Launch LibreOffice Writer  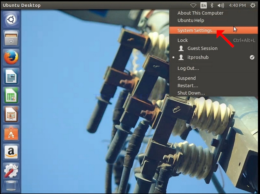[x=11, y=76]
